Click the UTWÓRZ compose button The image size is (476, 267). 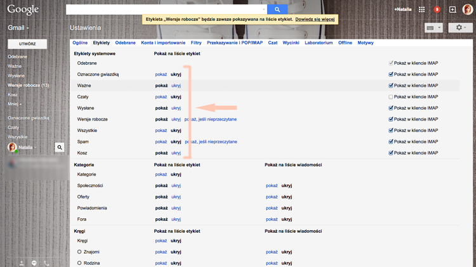[27, 44]
